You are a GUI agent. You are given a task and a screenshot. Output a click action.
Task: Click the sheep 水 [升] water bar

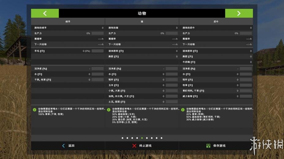(x=98, y=74)
